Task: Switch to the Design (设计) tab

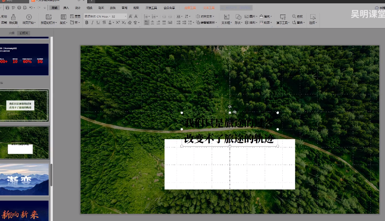Action: pos(78,8)
